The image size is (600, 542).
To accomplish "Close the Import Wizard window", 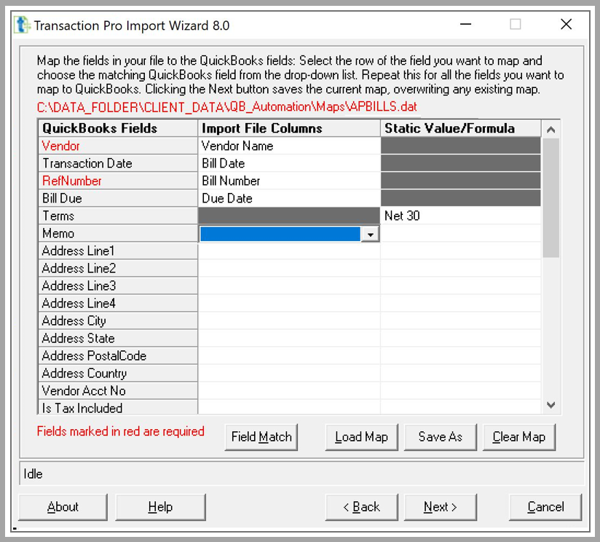I will coord(567,25).
